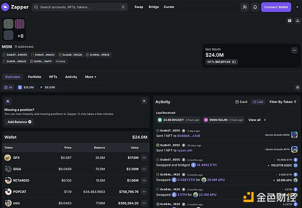Open the Net Worth options menu
The image size is (302, 208).
(294, 50)
